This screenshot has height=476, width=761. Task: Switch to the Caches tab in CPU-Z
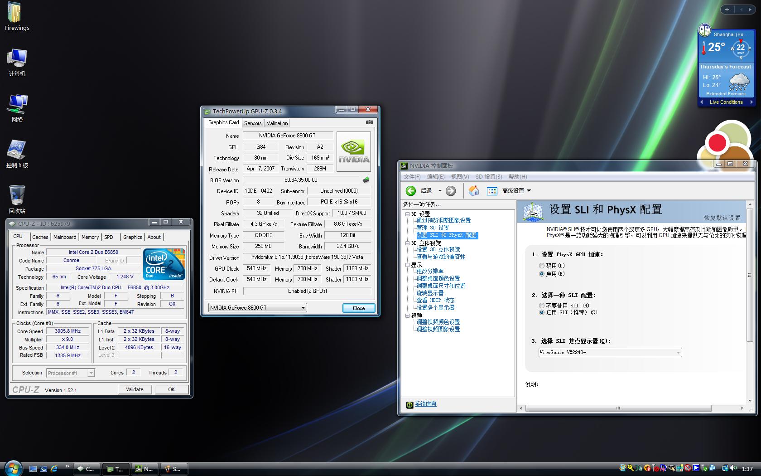coord(40,237)
